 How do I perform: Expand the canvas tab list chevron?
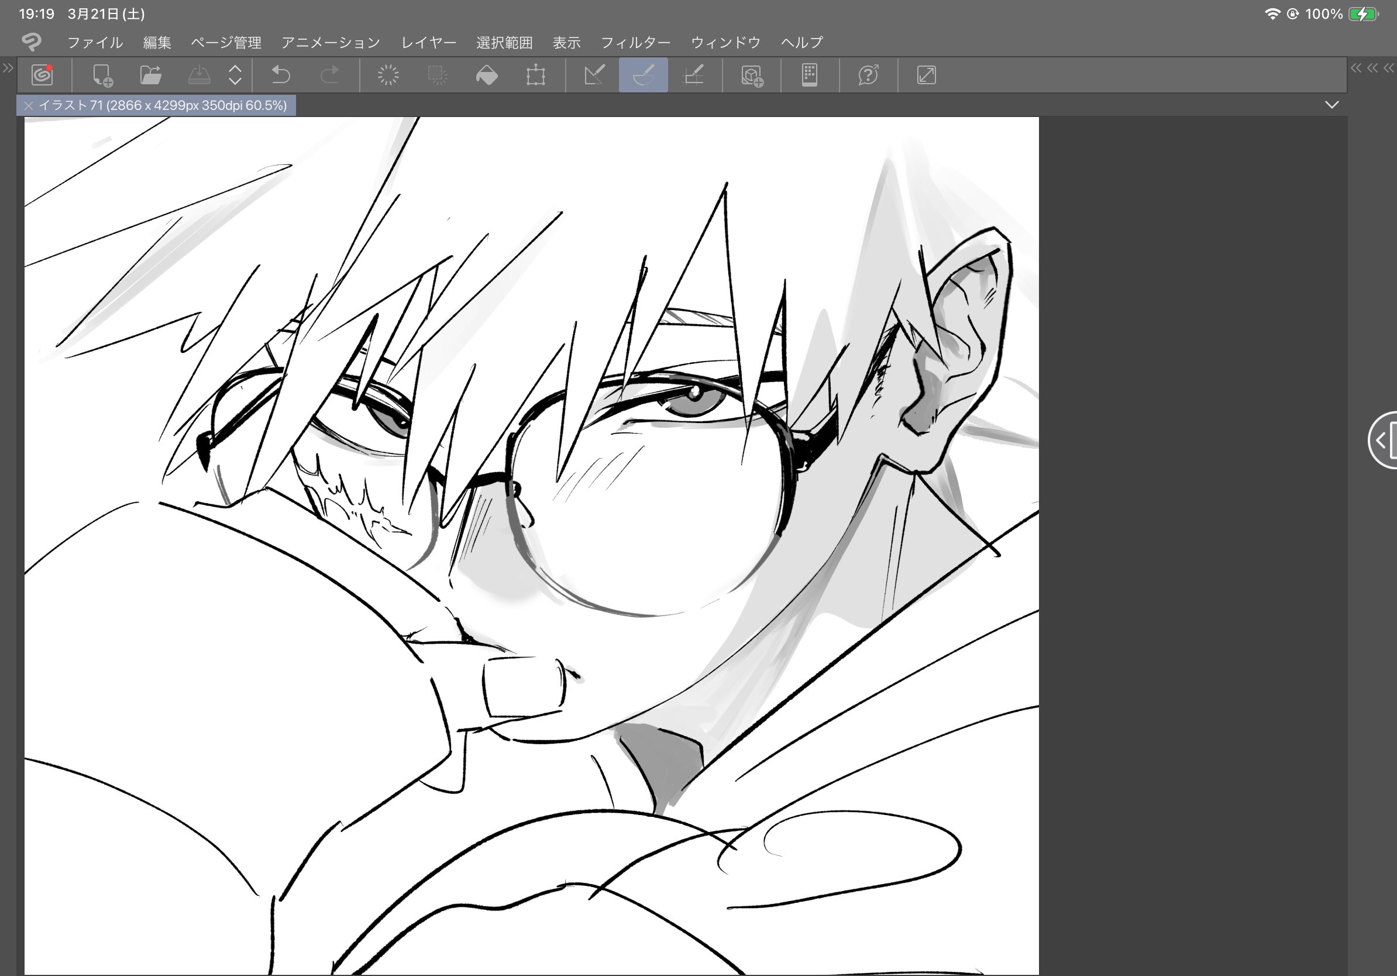(x=1331, y=105)
